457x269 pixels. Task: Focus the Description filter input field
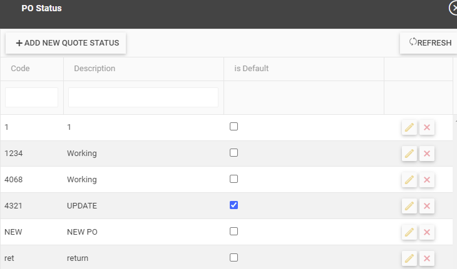point(143,97)
